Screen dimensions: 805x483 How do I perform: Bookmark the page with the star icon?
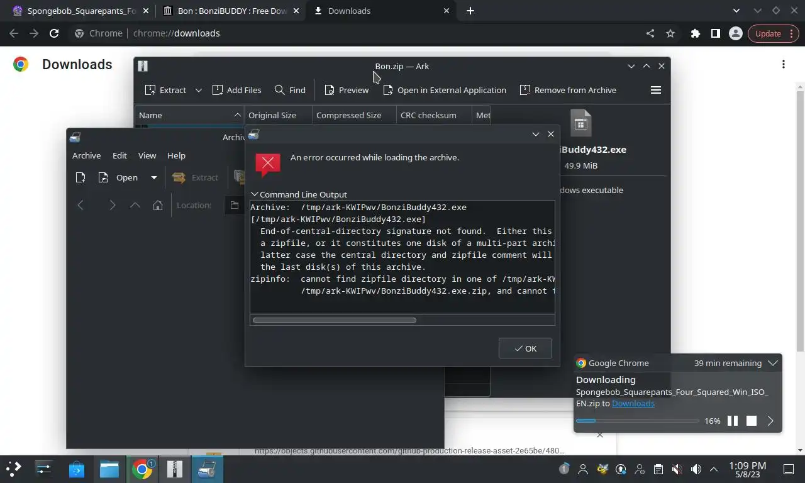pyautogui.click(x=670, y=33)
